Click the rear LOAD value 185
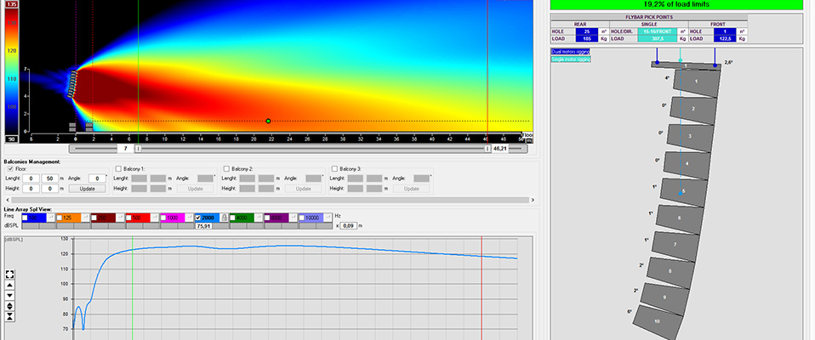The height and width of the screenshot is (340, 815). [x=587, y=38]
